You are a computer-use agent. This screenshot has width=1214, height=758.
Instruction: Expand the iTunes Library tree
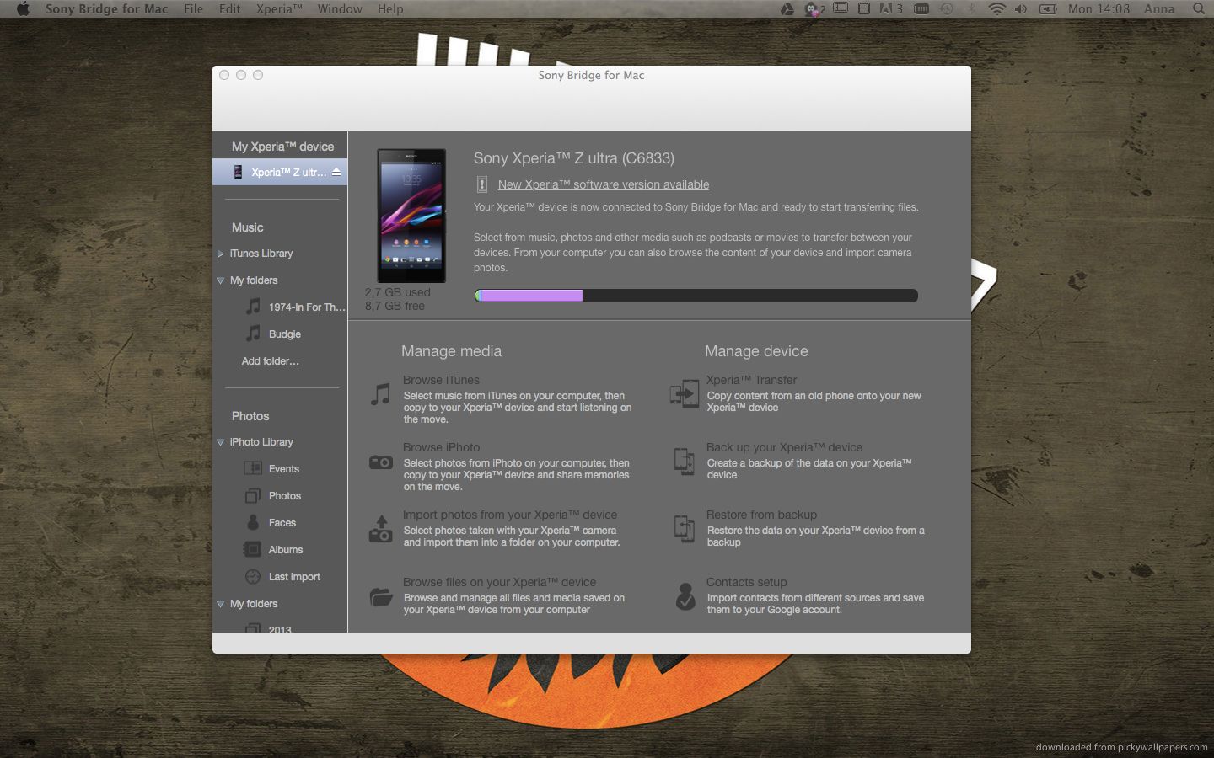[x=220, y=254]
